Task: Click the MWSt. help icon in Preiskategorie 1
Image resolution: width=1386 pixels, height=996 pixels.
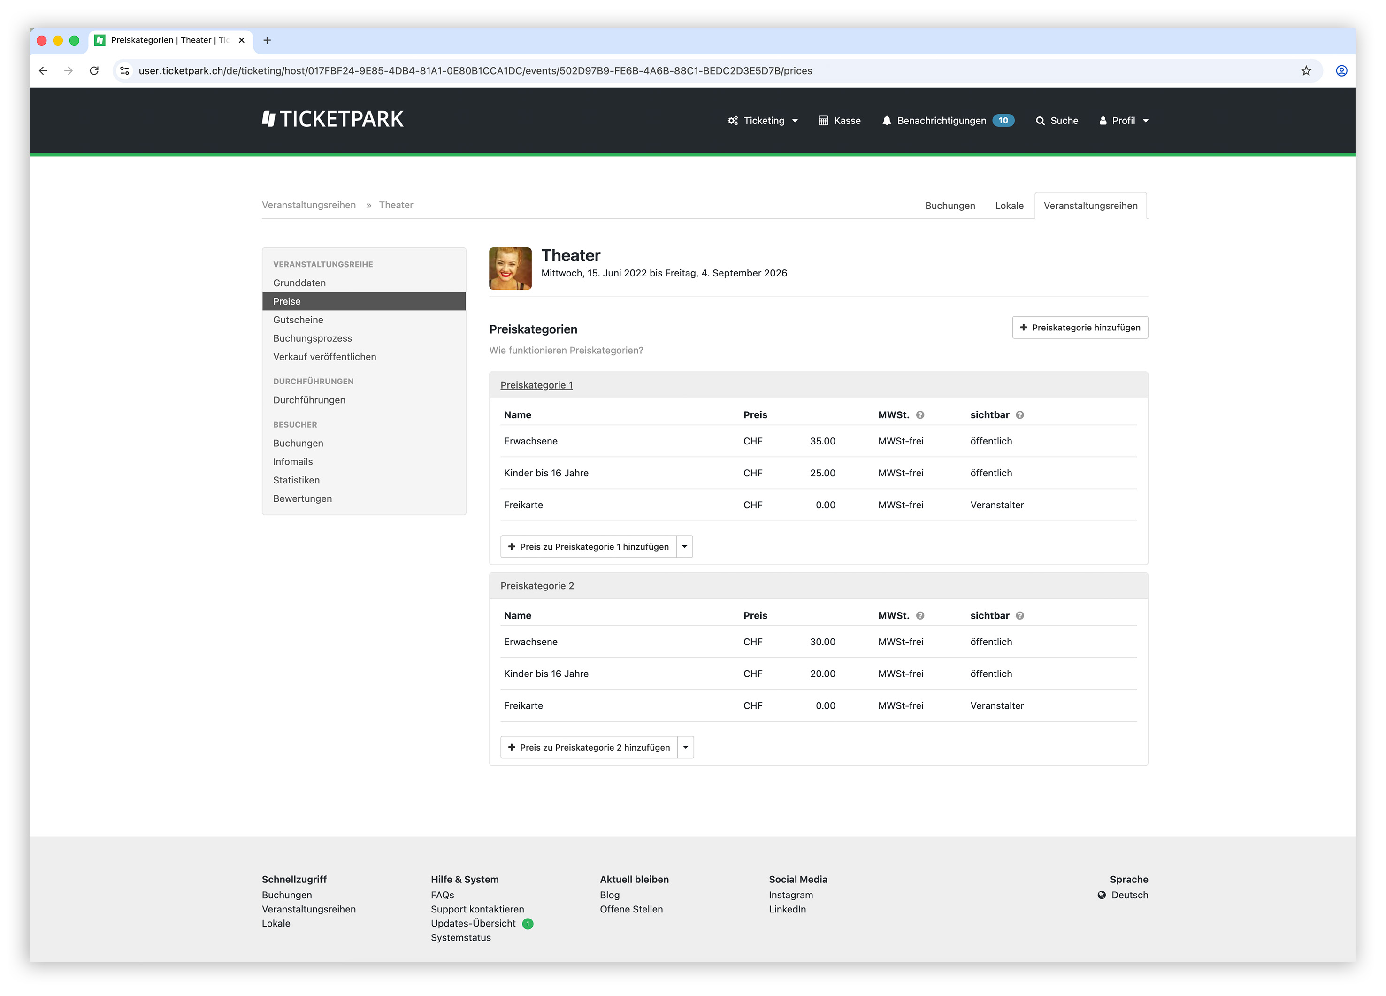Action: click(920, 415)
